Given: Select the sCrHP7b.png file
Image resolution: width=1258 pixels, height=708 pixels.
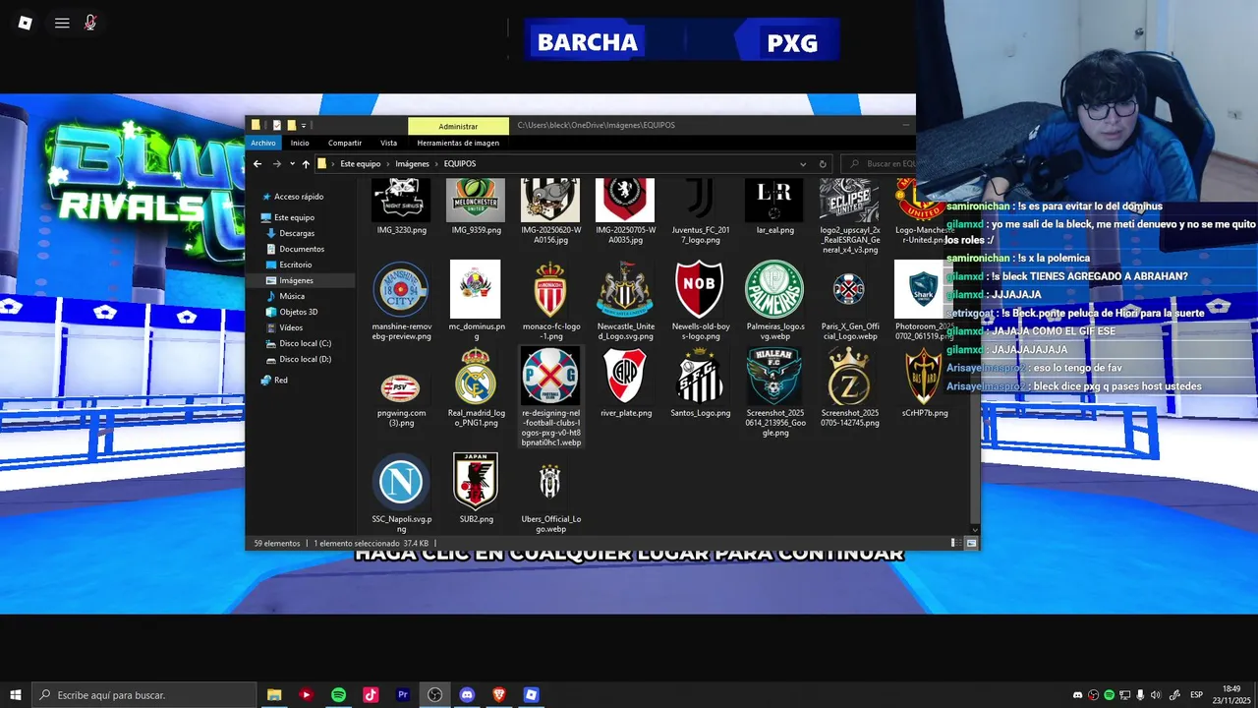Looking at the screenshot, I should tap(924, 383).
